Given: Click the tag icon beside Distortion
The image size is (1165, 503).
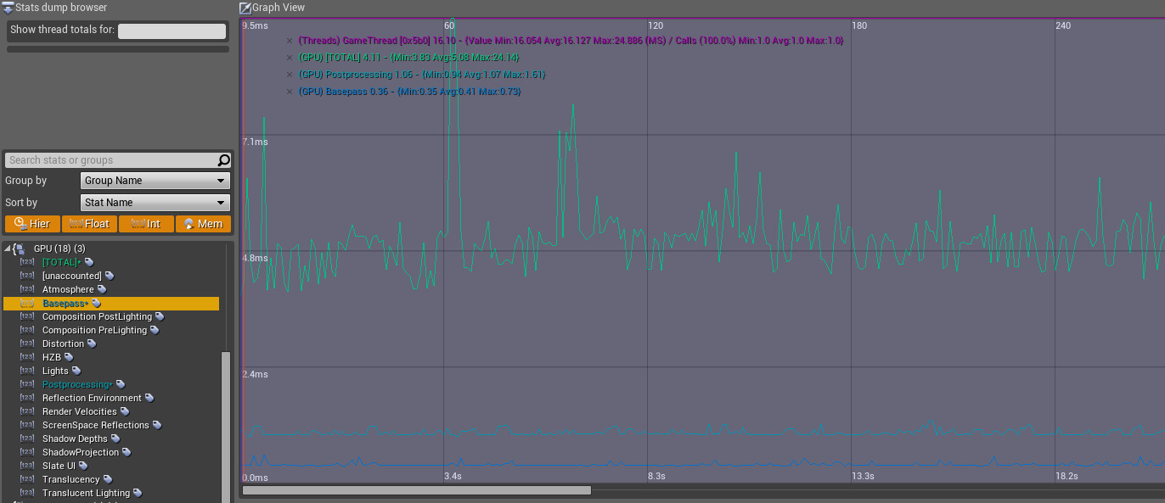Looking at the screenshot, I should click(x=92, y=344).
